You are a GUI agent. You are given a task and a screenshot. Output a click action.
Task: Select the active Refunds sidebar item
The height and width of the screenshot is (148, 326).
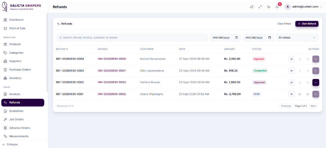click(x=23, y=102)
